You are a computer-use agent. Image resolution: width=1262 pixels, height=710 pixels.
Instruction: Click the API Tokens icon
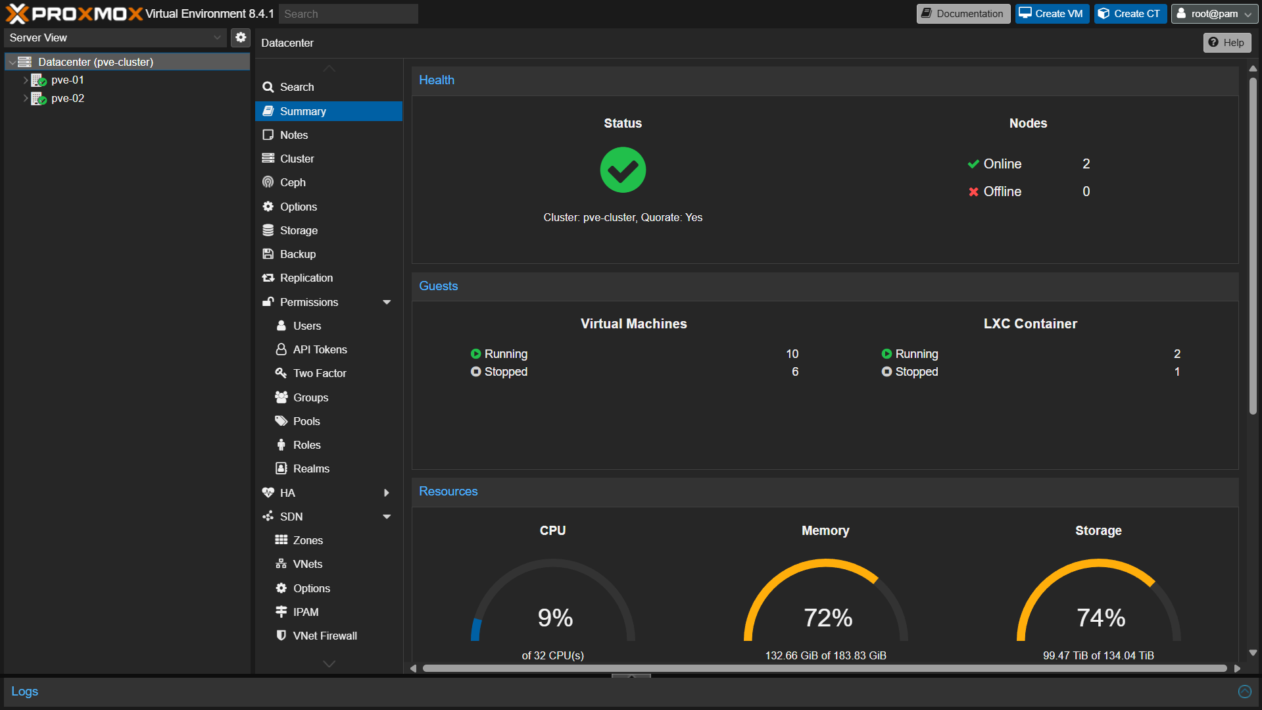(281, 349)
